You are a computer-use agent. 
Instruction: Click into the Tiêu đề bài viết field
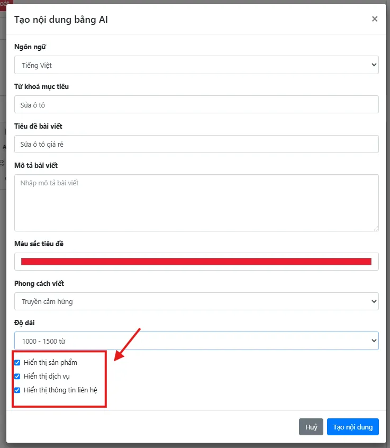coord(196,144)
